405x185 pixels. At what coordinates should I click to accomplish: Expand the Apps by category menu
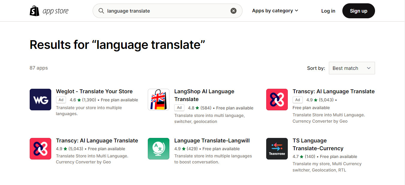[275, 11]
